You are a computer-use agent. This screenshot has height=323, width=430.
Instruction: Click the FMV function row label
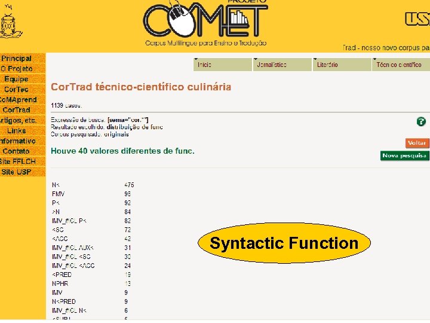click(x=58, y=194)
